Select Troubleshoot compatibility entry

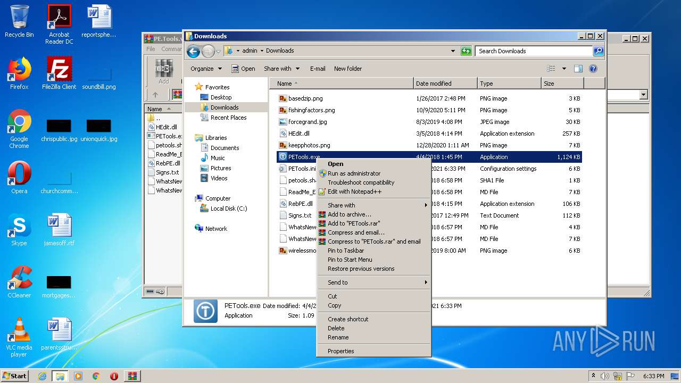[x=373, y=182]
